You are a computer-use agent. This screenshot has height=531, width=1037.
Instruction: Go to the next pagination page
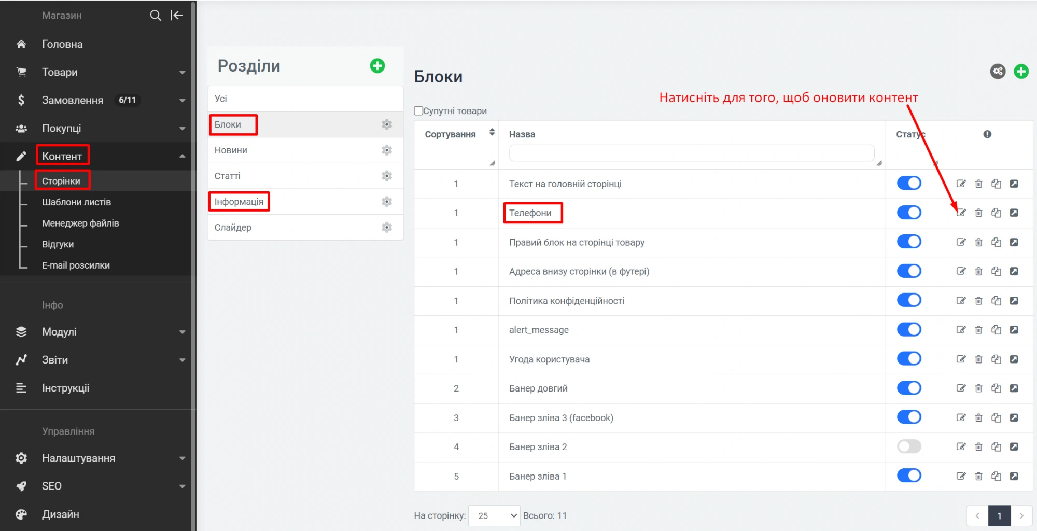(x=1021, y=515)
